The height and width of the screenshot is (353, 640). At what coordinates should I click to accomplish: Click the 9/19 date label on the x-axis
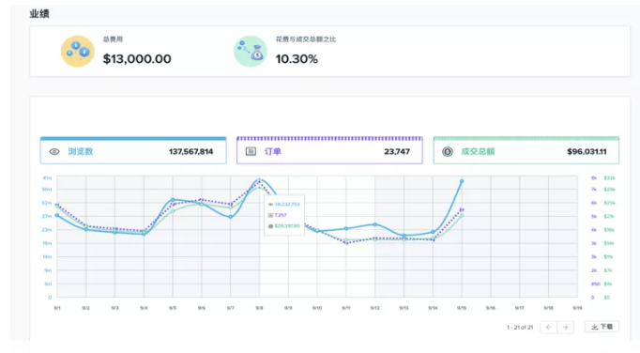(x=577, y=308)
